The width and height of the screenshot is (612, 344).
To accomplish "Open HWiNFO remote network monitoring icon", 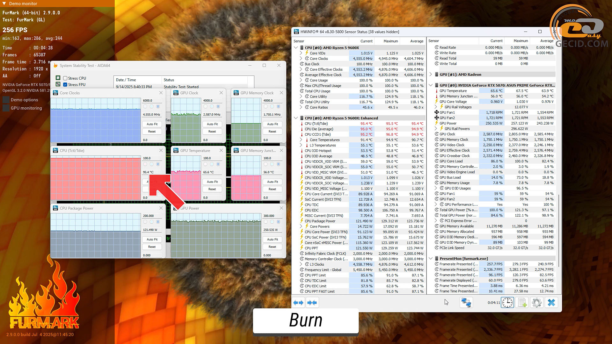I will coord(466,303).
